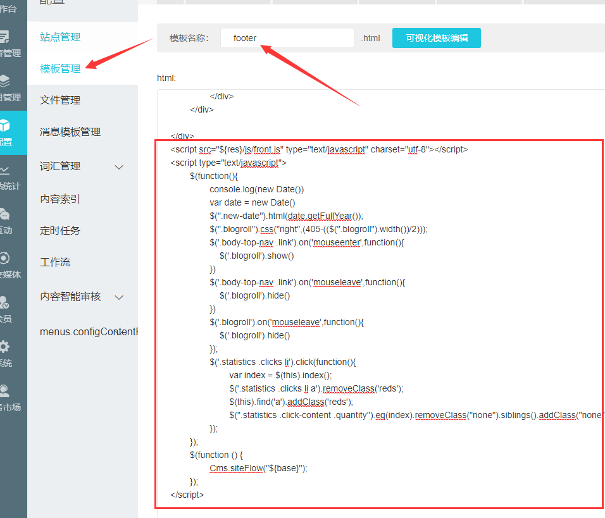
Task: Open 定时任务 menu item
Action: pos(60,231)
